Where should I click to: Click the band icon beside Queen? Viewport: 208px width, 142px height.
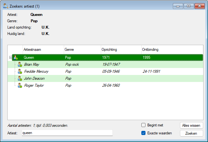(x=16, y=57)
